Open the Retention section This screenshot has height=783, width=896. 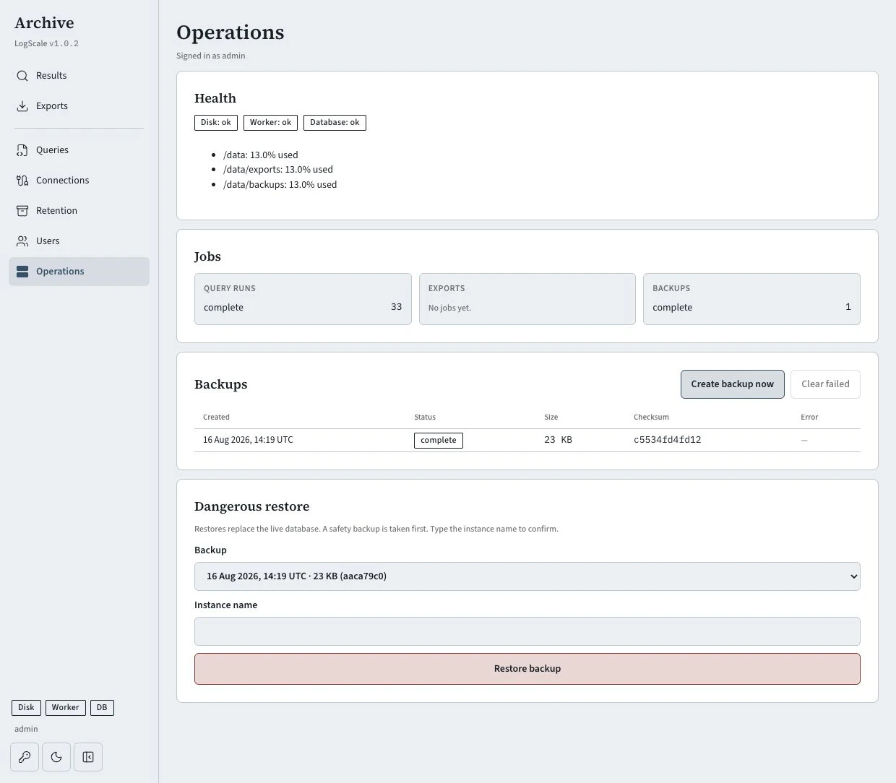click(x=79, y=211)
